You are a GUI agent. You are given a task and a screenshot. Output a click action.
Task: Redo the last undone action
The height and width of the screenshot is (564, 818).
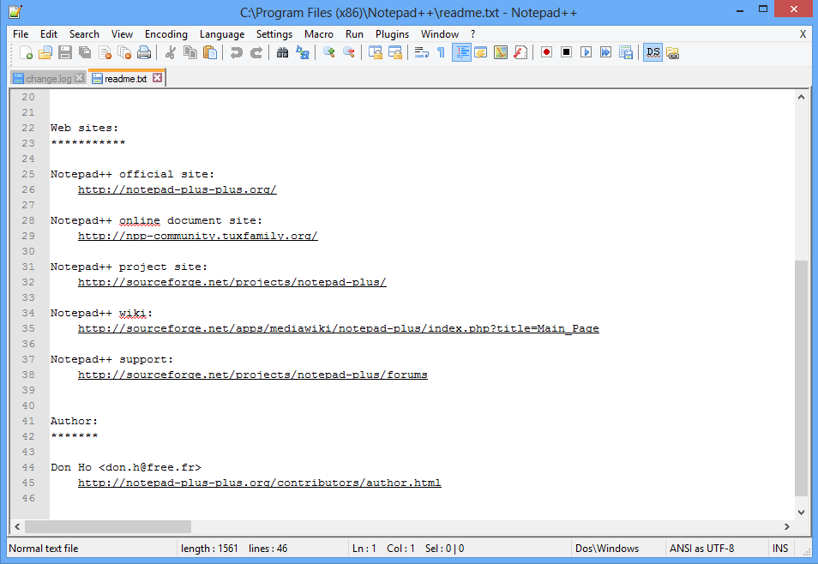tap(256, 52)
